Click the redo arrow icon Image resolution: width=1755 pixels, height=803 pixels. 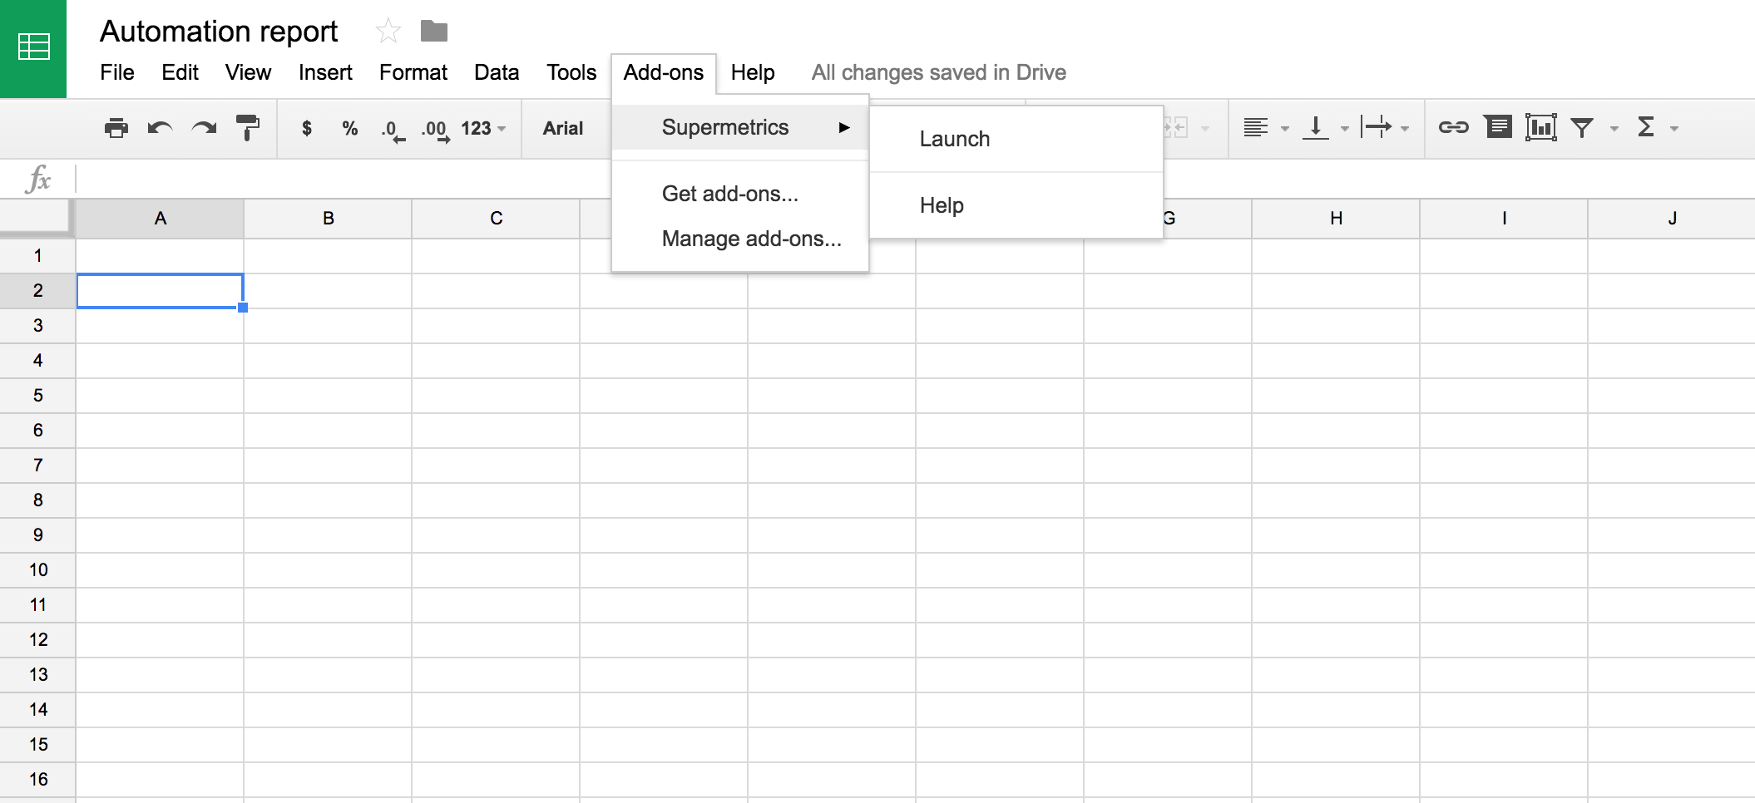pos(204,128)
